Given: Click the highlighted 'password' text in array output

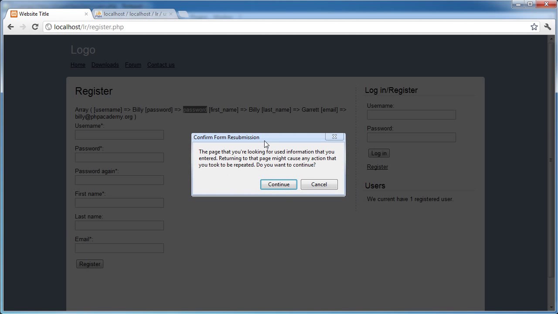Looking at the screenshot, I should [195, 109].
